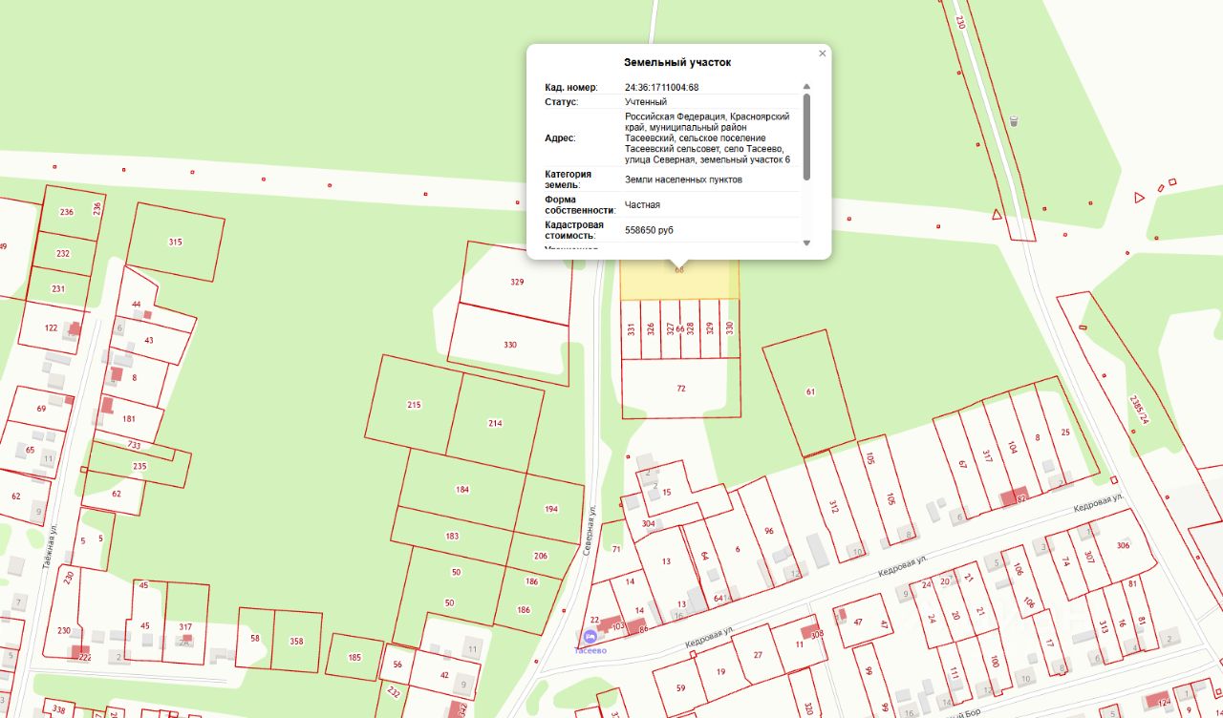Select narrow parcel 331 under highlighted plot
This screenshot has height=718, width=1223.
click(x=631, y=329)
